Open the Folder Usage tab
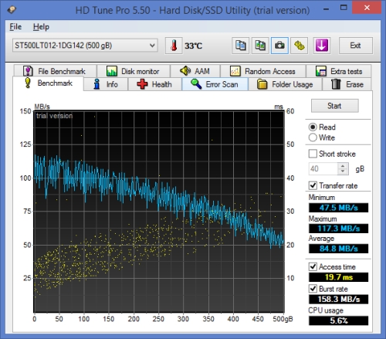Screen dimensions: 386x339 [285, 84]
